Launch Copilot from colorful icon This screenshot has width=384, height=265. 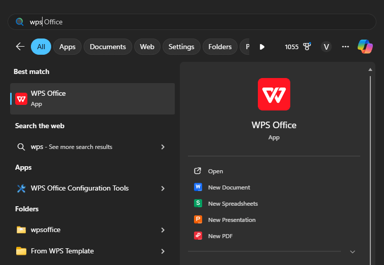(365, 47)
